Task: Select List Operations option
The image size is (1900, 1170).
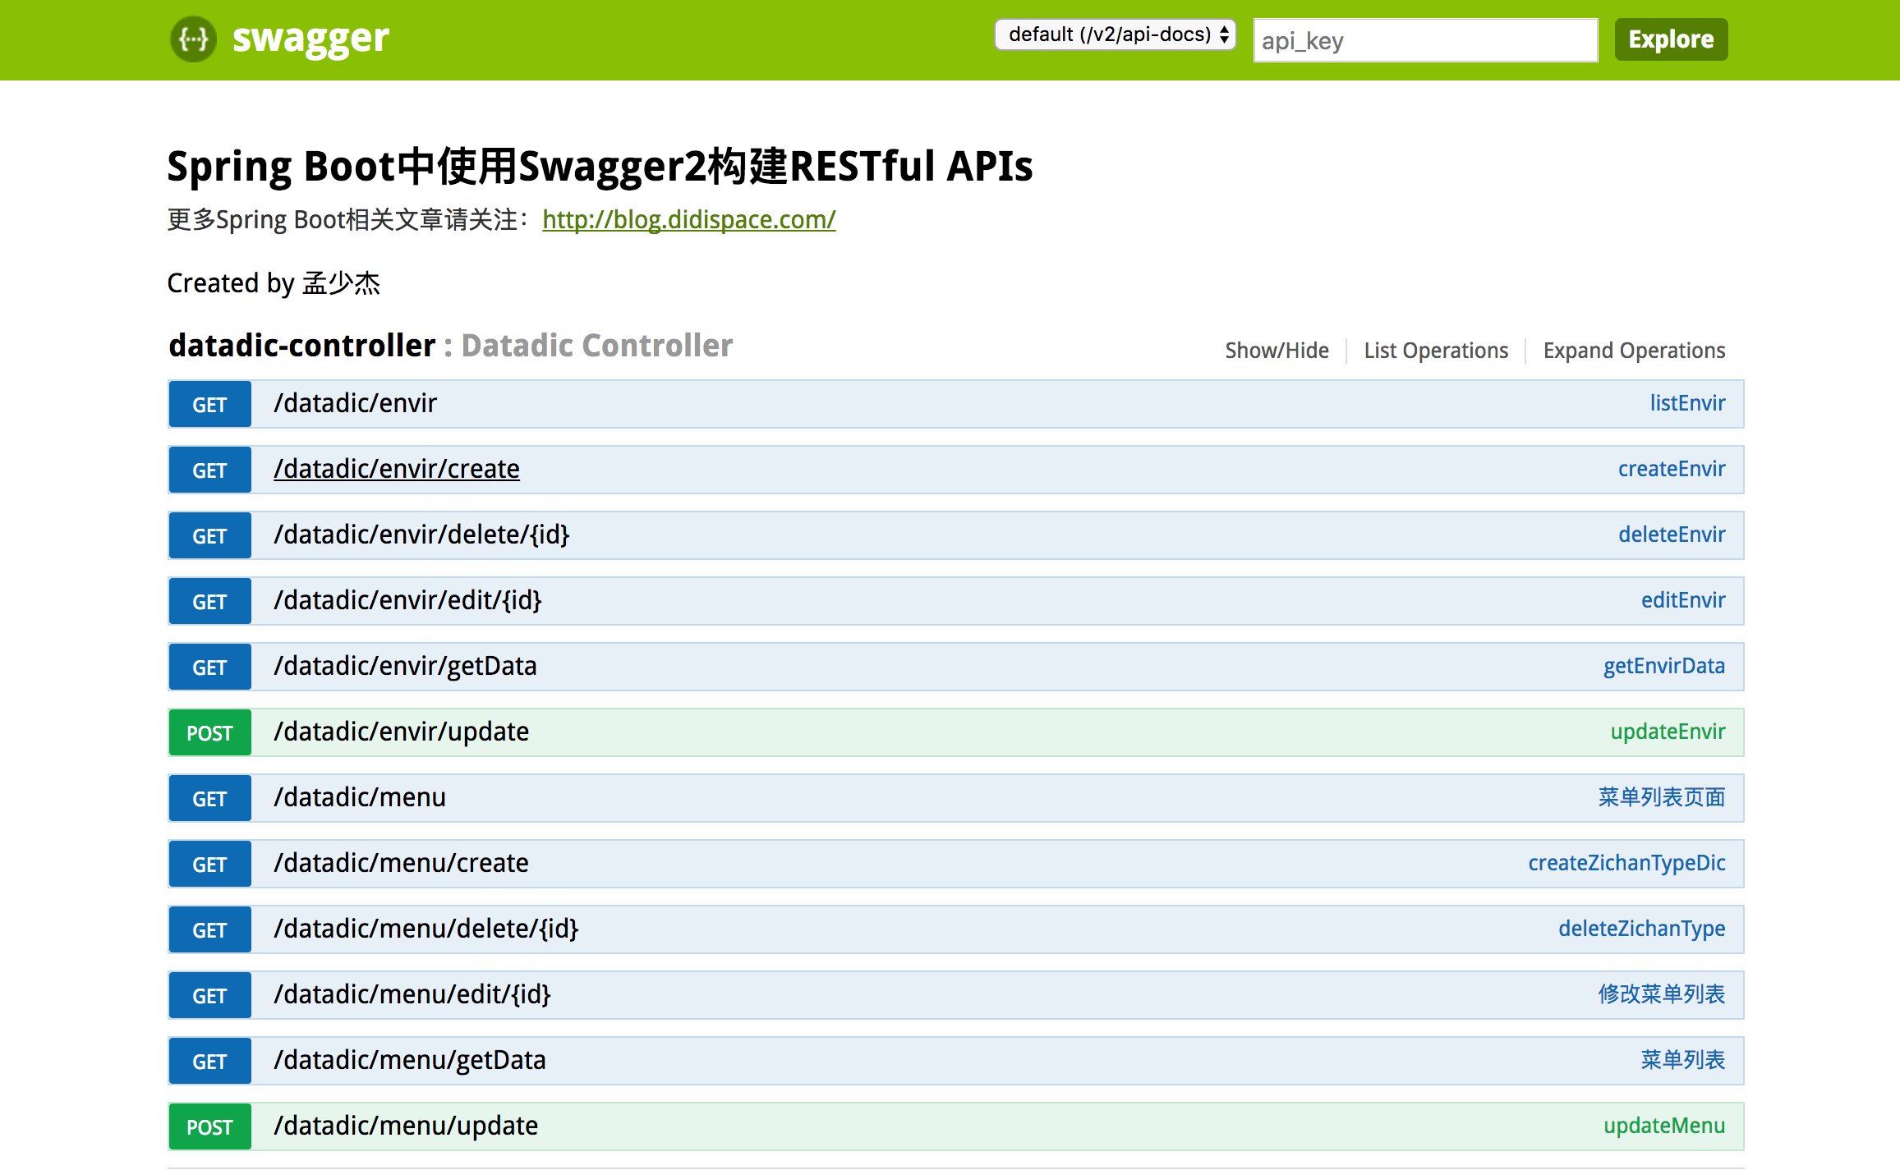Action: click(1435, 351)
